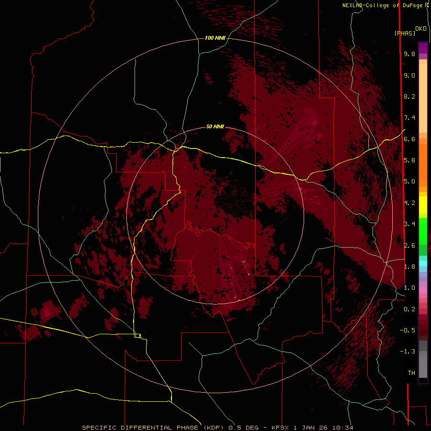Click the -1.3 value on the color scale
Viewport: 431px width, 431px height.
pos(408,352)
